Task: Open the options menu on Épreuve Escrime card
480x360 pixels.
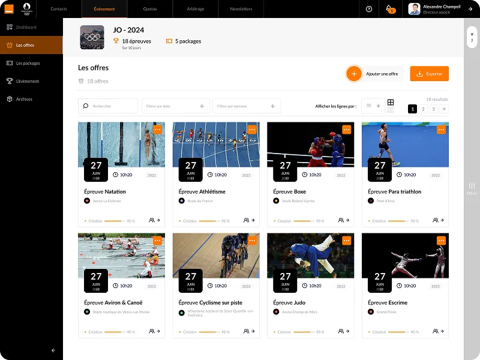Action: coord(441,241)
